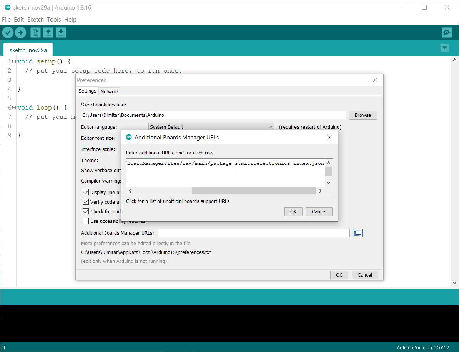Click the Save sketch down-arrow icon

(61, 33)
